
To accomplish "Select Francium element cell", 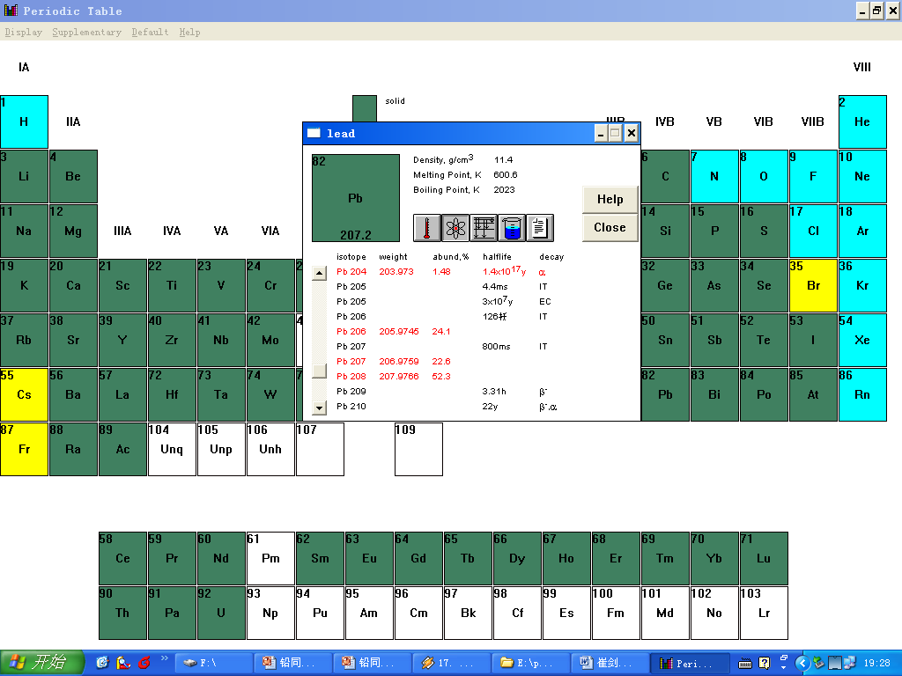I will 24,450.
